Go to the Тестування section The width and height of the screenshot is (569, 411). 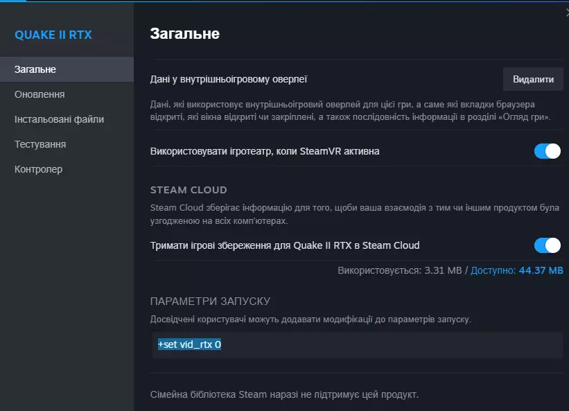click(67, 144)
